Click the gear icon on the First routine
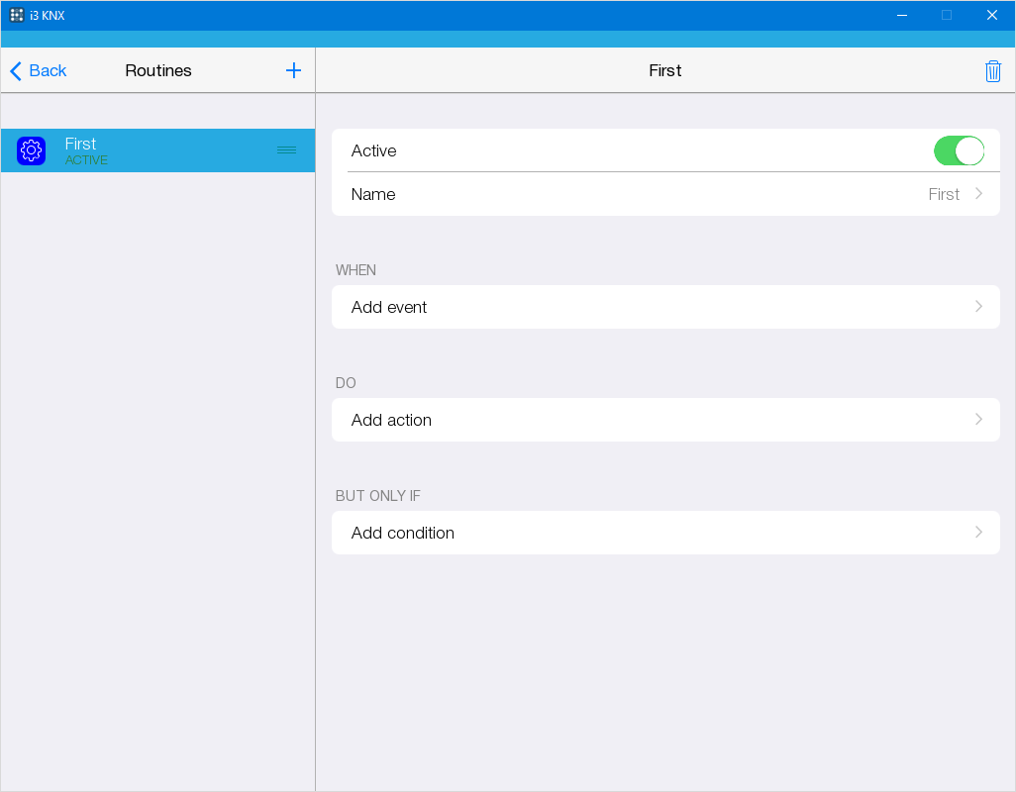Screen dimensions: 1016x792 tap(31, 149)
